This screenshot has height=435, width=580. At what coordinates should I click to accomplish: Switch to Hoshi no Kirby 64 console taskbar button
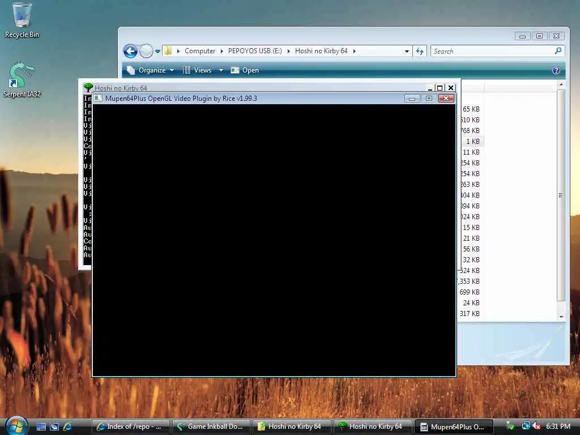pyautogui.click(x=373, y=427)
